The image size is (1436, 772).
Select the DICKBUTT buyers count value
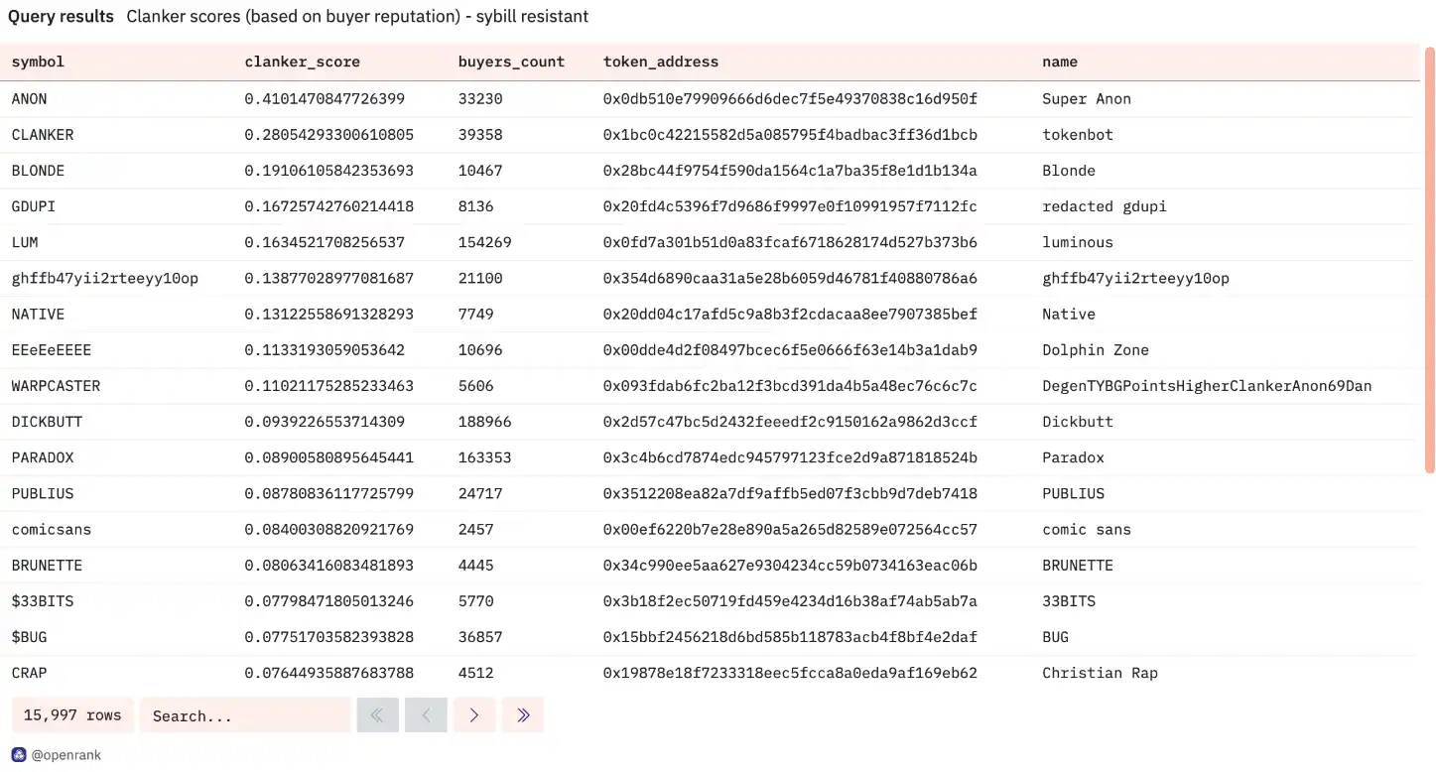coord(484,422)
